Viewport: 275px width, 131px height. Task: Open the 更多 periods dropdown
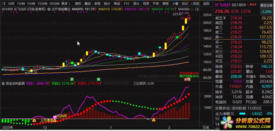pyautogui.click(x=66, y=3)
